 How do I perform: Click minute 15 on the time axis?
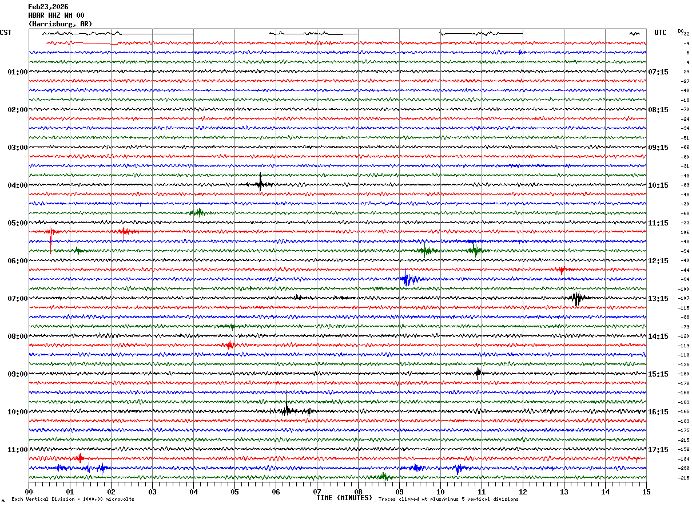click(646, 492)
